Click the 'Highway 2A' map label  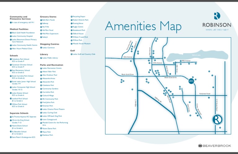pyautogui.click(x=158, y=100)
